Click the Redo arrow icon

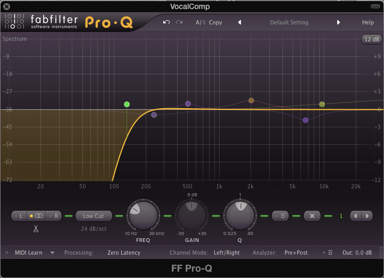click(x=179, y=22)
